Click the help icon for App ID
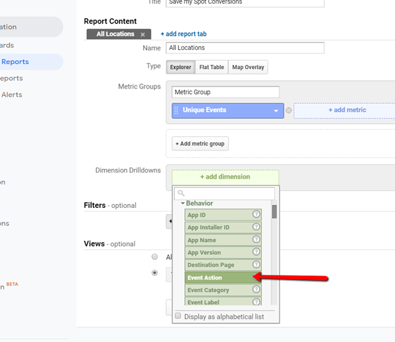 (256, 214)
